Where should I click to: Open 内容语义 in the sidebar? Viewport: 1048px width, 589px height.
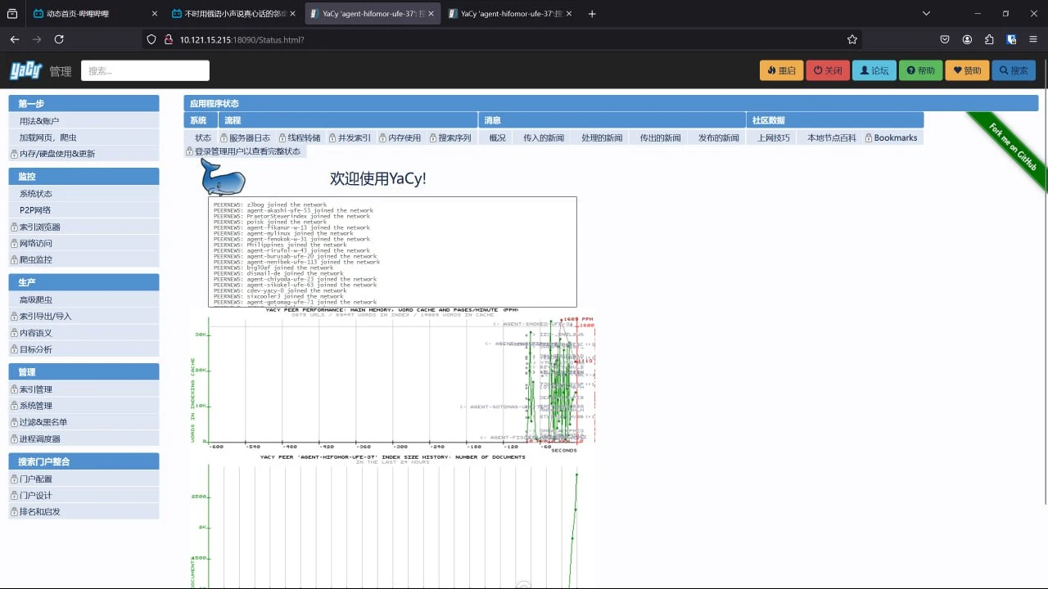point(84,333)
